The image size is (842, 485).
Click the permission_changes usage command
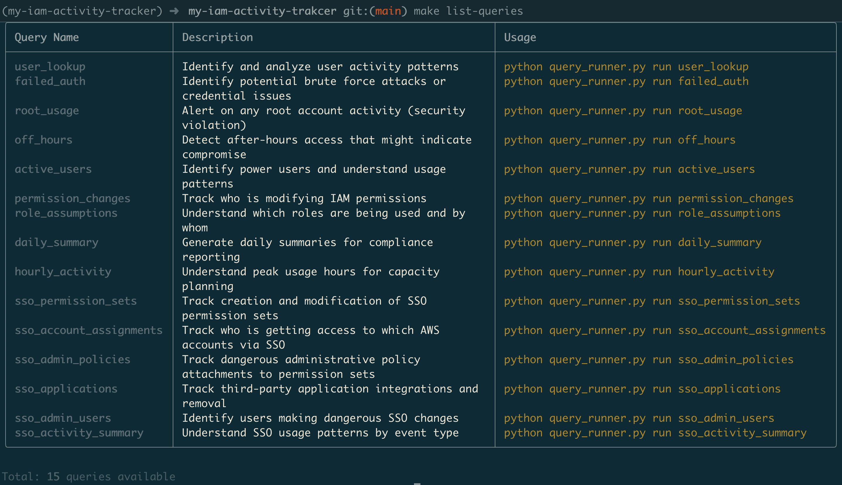click(x=648, y=199)
